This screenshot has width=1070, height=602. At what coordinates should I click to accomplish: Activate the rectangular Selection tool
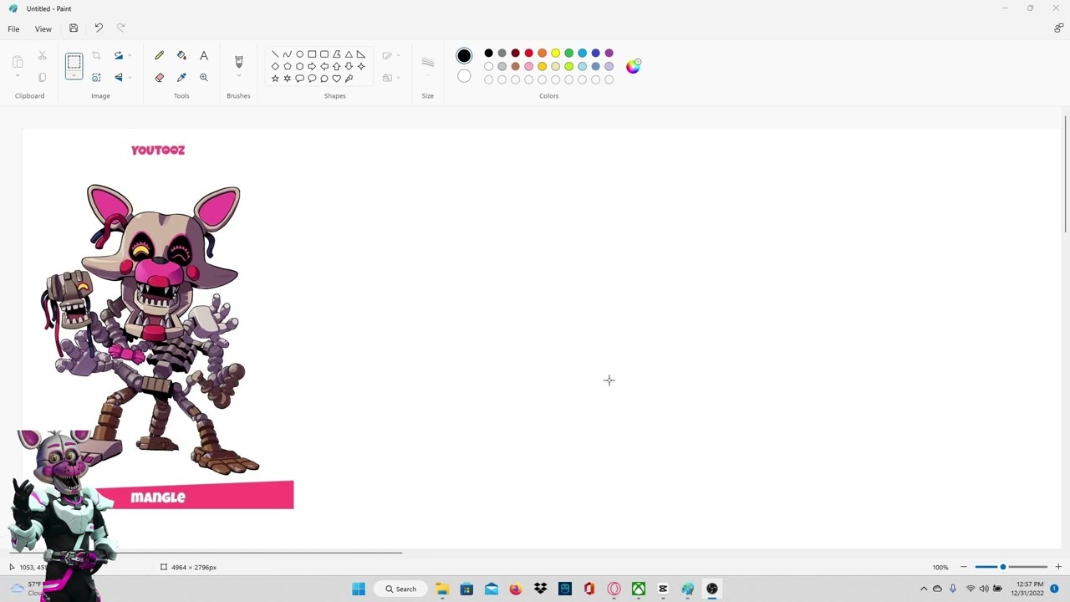tap(74, 62)
